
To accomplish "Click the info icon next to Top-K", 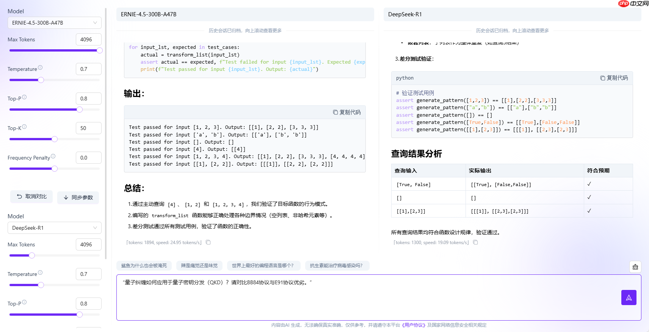I will [24, 127].
